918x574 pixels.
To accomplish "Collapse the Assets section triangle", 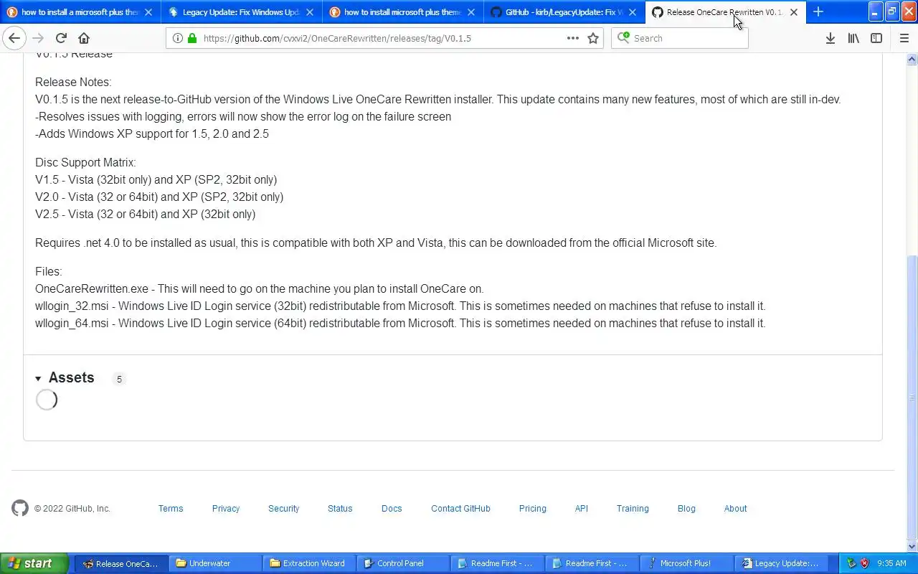I will pyautogui.click(x=38, y=379).
